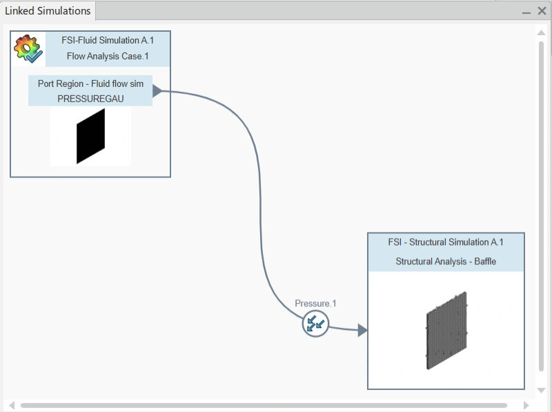Click the horizontal scrollbar left arrow
The image size is (552, 412).
[12, 406]
